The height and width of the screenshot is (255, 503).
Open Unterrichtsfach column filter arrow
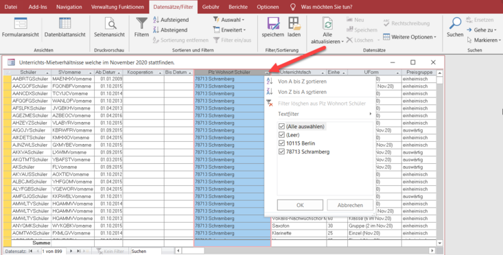(323, 73)
